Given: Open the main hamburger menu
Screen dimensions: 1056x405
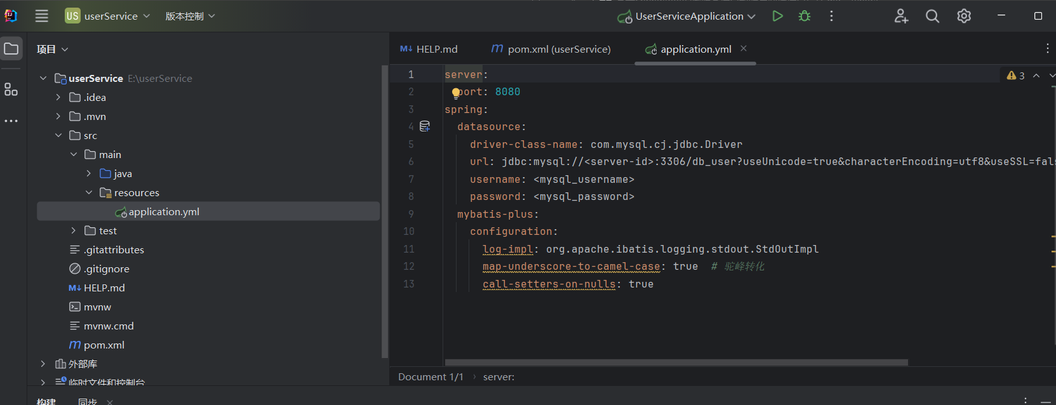Looking at the screenshot, I should [41, 16].
